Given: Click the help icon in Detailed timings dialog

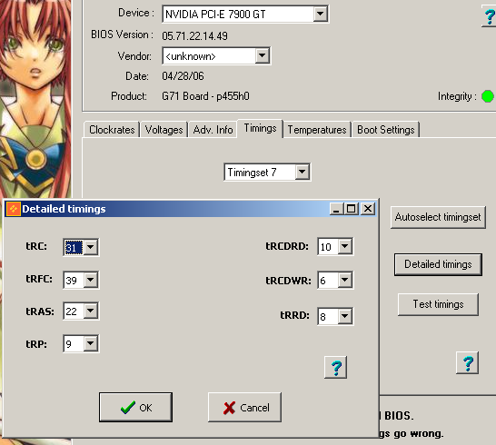Looking at the screenshot, I should tap(335, 367).
